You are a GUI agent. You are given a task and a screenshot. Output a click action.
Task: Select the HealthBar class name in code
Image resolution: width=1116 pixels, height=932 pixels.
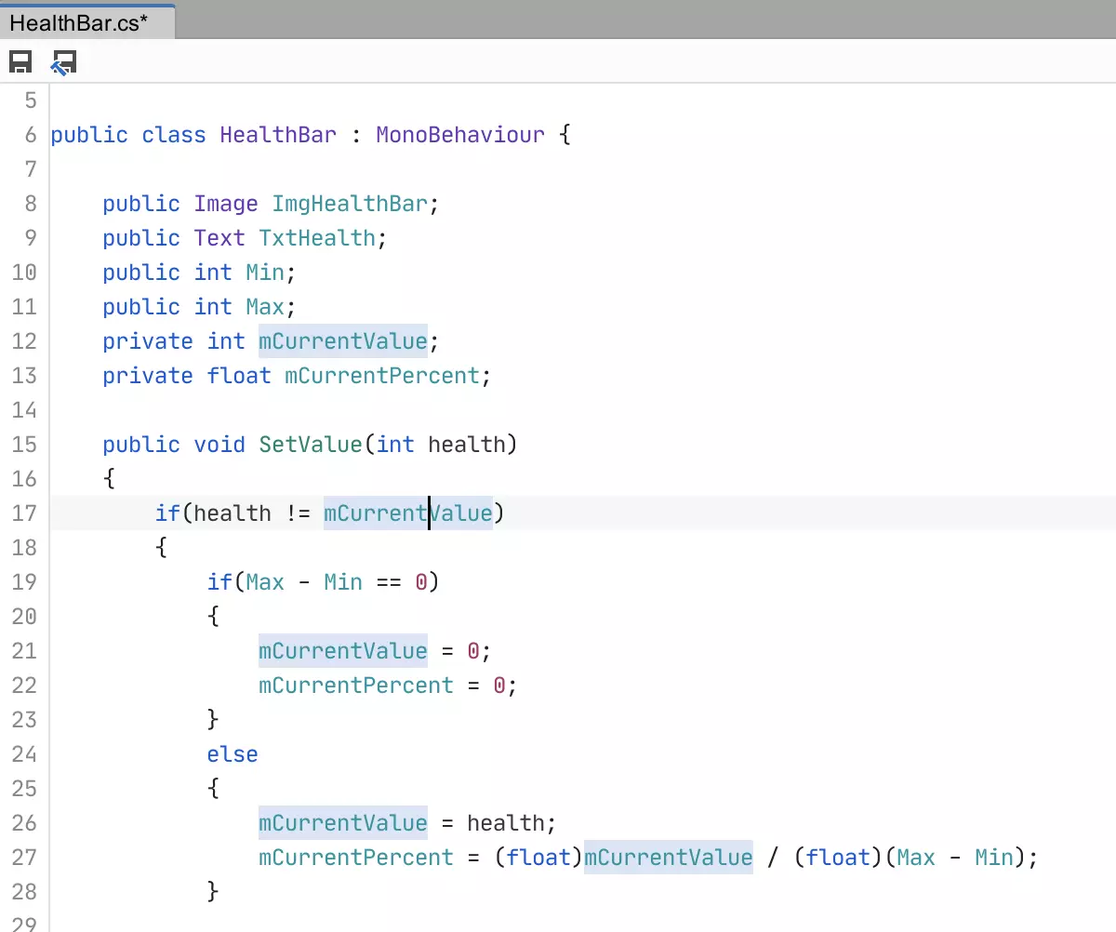pos(277,134)
